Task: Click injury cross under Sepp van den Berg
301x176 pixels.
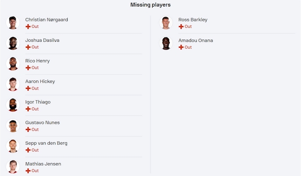Action: pyautogui.click(x=28, y=150)
